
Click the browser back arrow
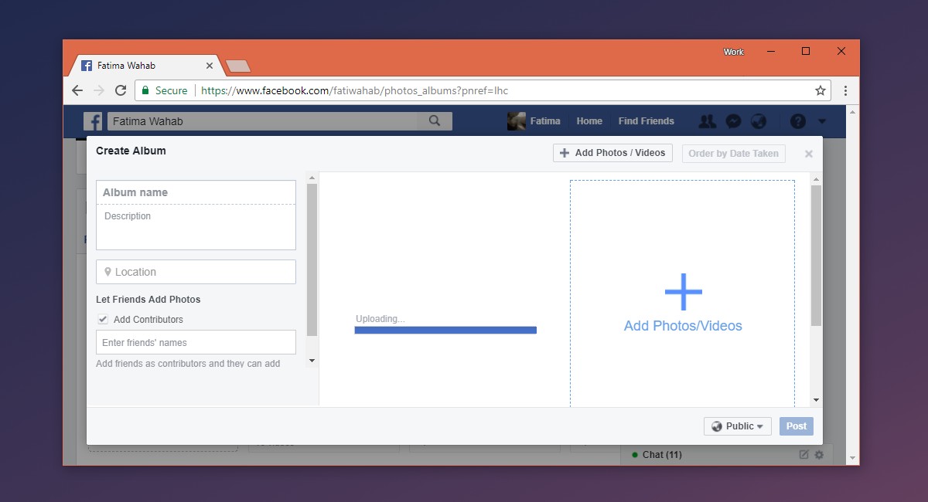point(77,90)
